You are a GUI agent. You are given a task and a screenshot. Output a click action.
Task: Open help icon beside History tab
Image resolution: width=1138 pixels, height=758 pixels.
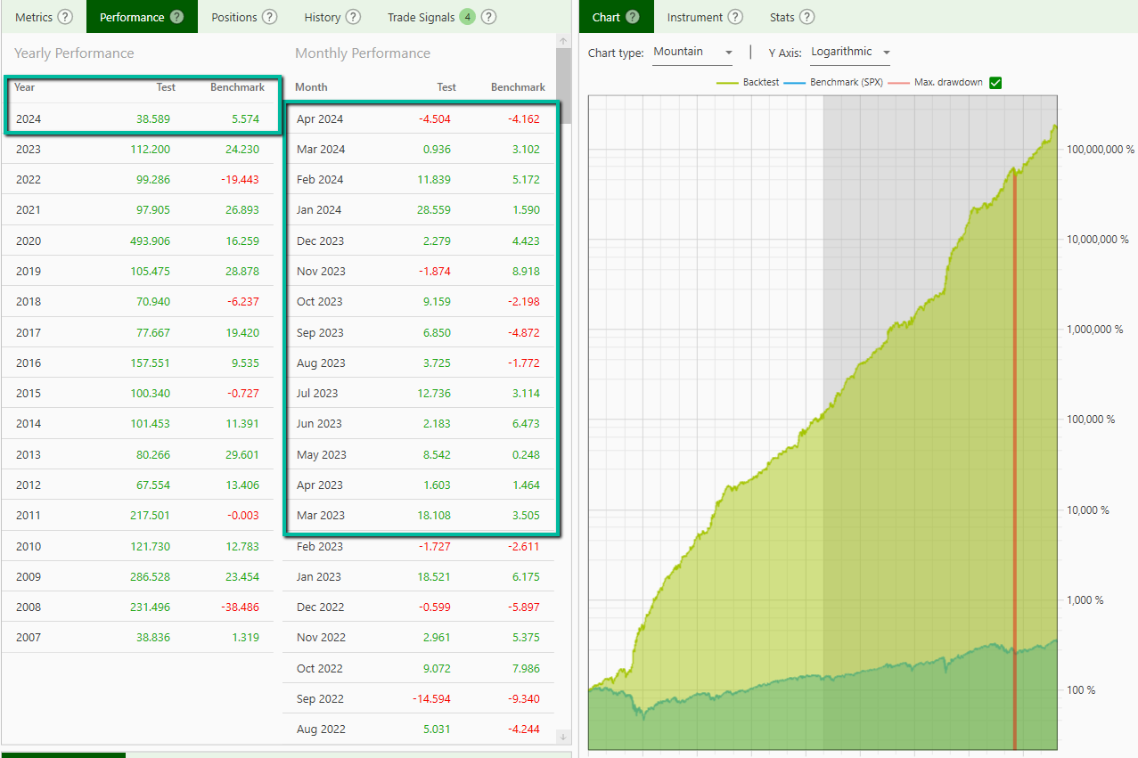pos(354,17)
